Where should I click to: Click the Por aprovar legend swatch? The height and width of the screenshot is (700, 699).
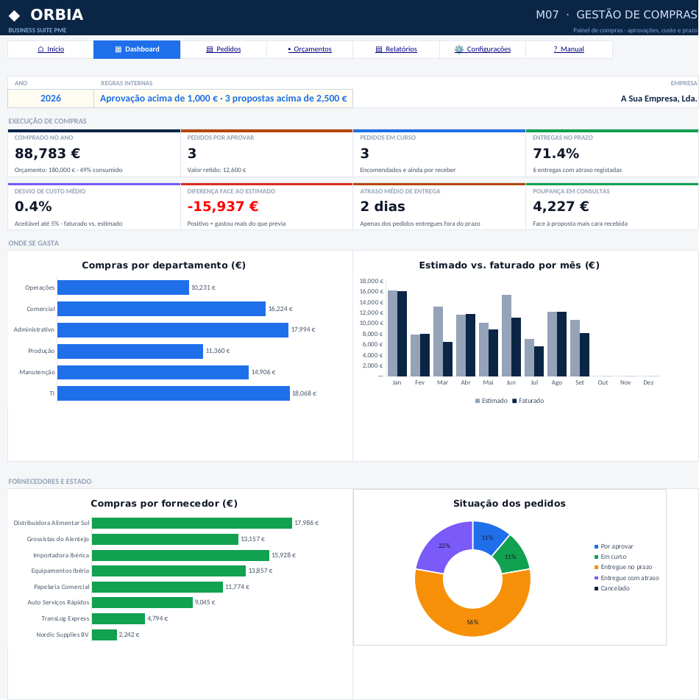point(596,547)
